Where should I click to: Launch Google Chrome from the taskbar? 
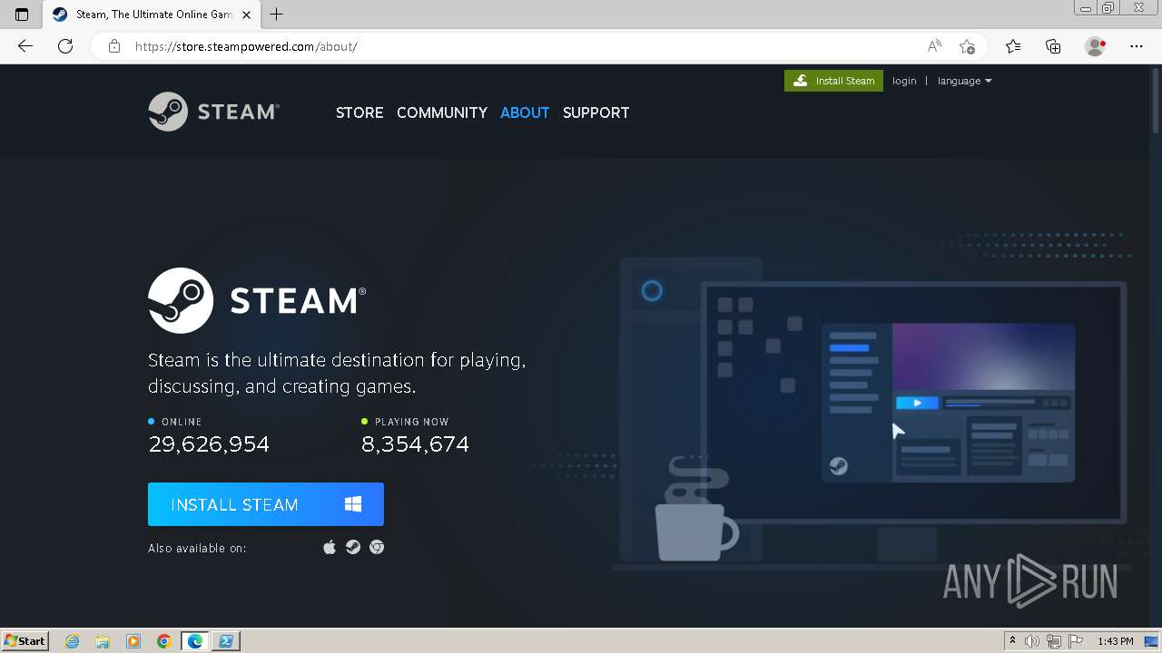[164, 641]
